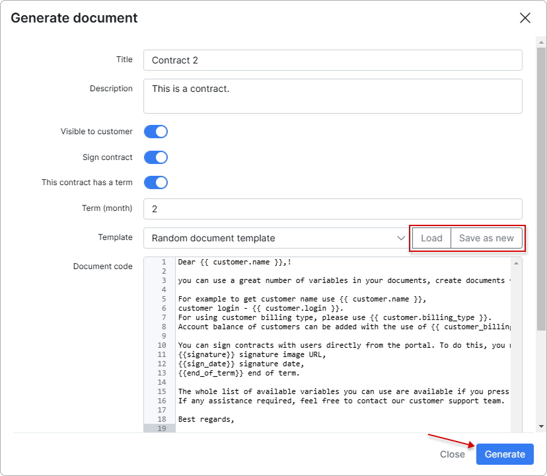Turn off This contract has a term
The width and height of the screenshot is (547, 476).
point(156,182)
